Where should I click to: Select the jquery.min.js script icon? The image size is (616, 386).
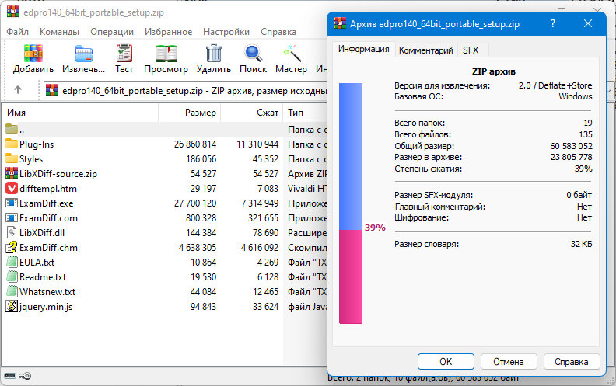coord(12,306)
